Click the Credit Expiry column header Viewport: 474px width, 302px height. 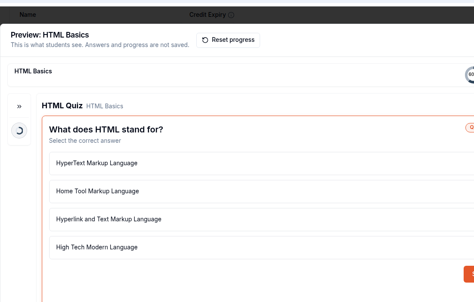207,15
